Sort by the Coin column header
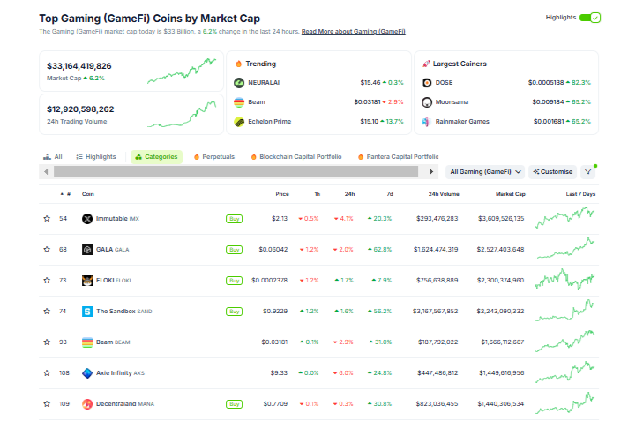The image size is (643, 421). pos(87,194)
